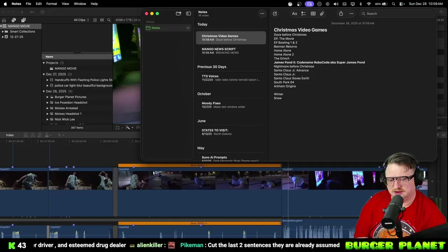Screen dimensions: 448x252
Task: Collapse the MANGO MOVIE library triangle
Action: [x=1, y=26]
